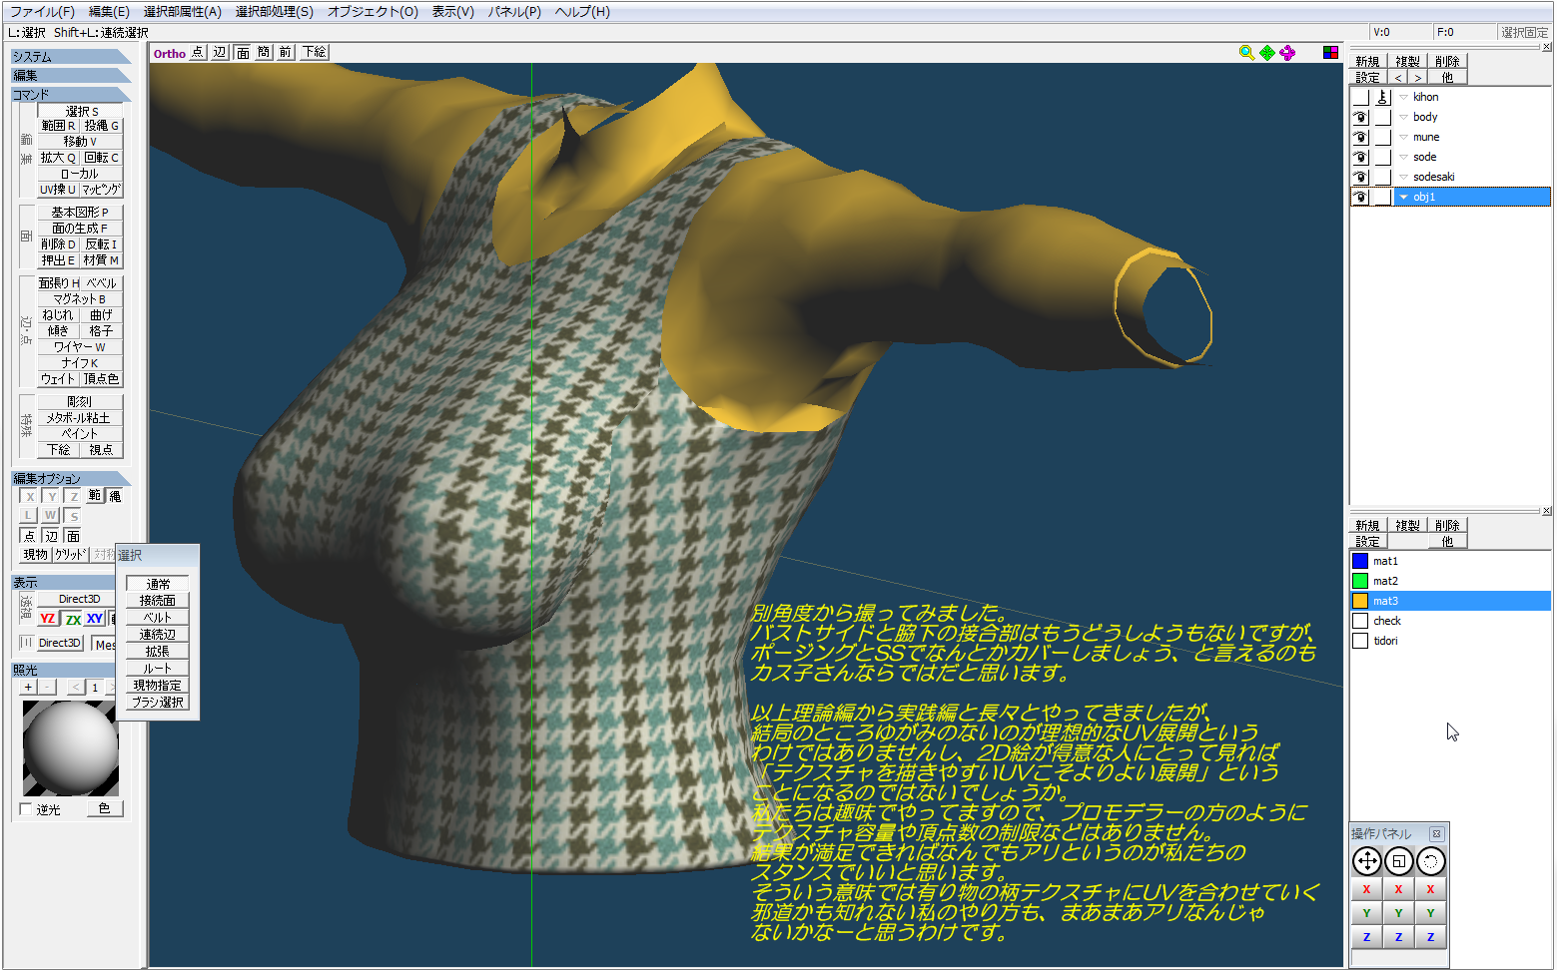Click the green pan view icon
This screenshot has width=1557, height=970.
tap(1267, 53)
